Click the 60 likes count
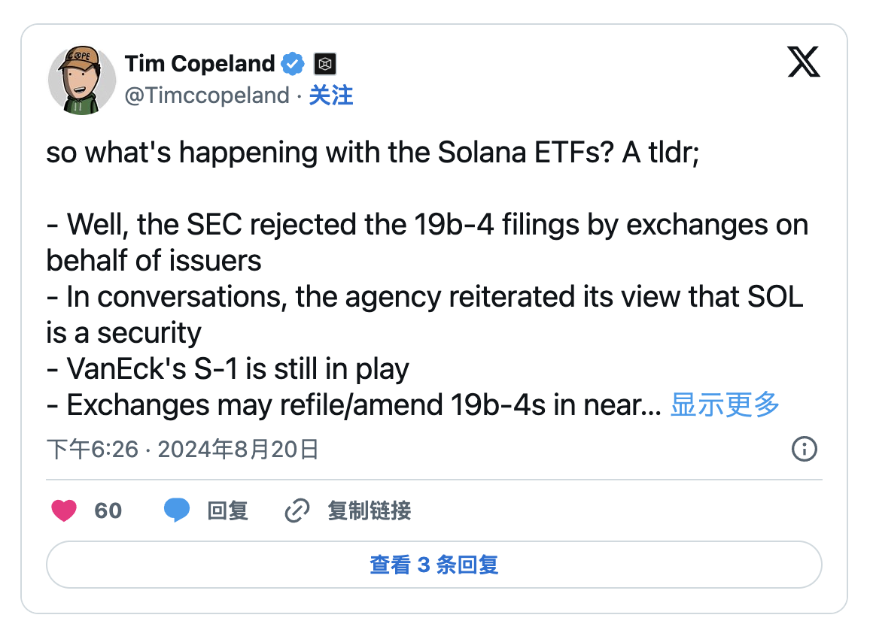This screenshot has height=633, width=873. [x=108, y=511]
